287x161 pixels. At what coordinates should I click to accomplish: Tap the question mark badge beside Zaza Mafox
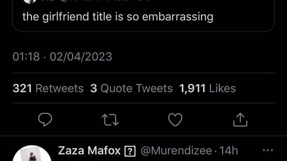coord(130,151)
